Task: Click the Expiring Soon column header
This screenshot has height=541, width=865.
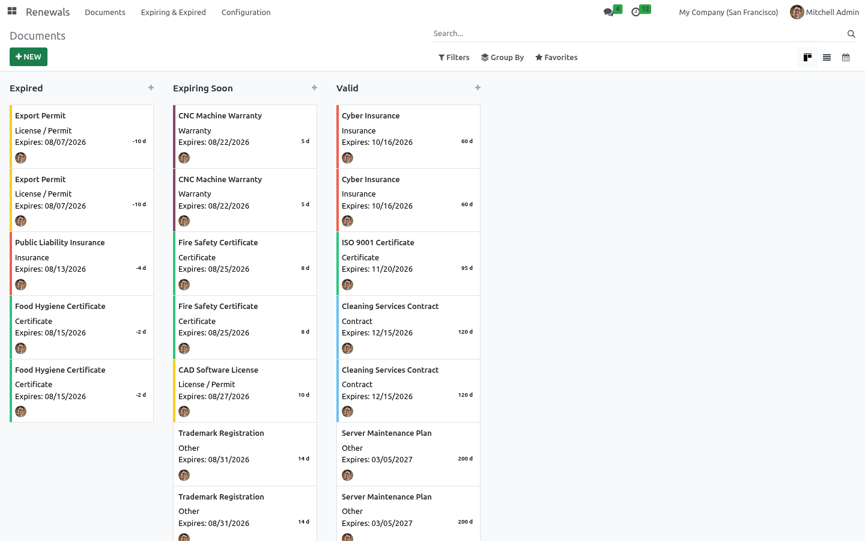Action: (x=203, y=88)
